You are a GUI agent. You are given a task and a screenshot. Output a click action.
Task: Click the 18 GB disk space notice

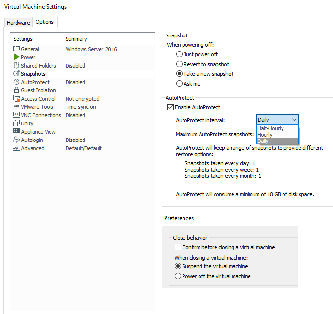point(245,194)
